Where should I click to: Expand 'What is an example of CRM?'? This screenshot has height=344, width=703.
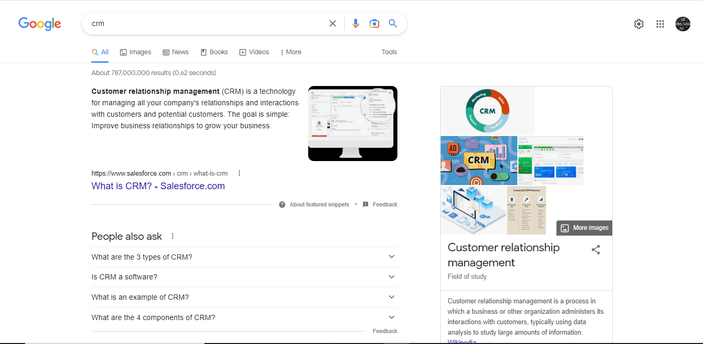244,297
